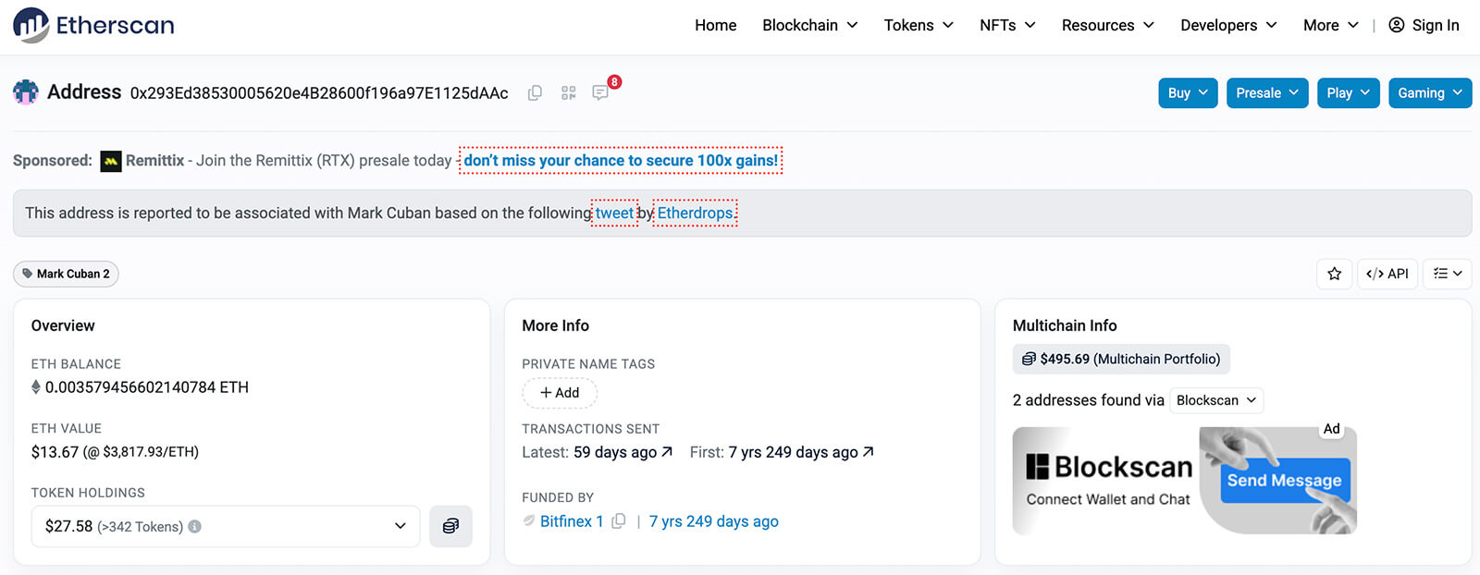Show the address QR code
The width and height of the screenshot is (1480, 575).
click(568, 93)
